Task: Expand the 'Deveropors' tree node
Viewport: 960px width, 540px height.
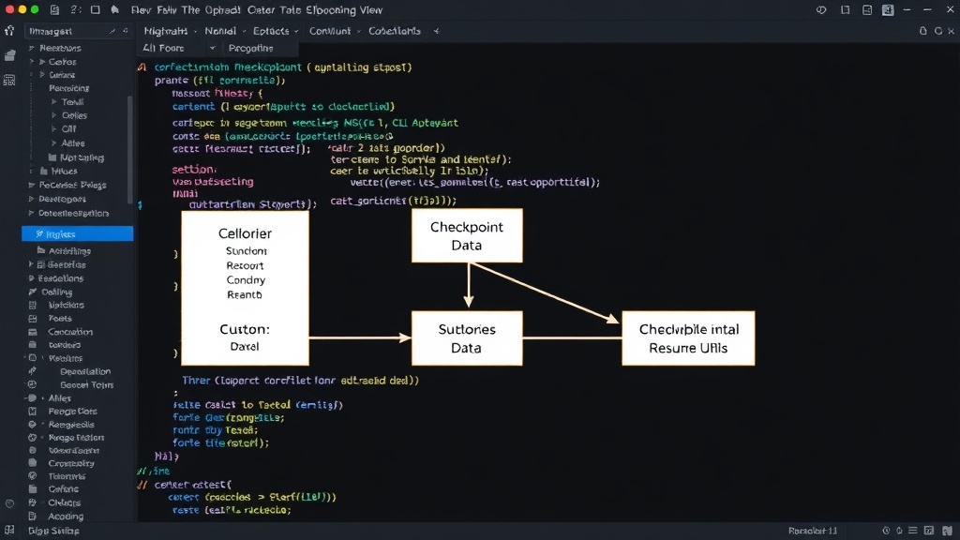Action: tap(31, 199)
